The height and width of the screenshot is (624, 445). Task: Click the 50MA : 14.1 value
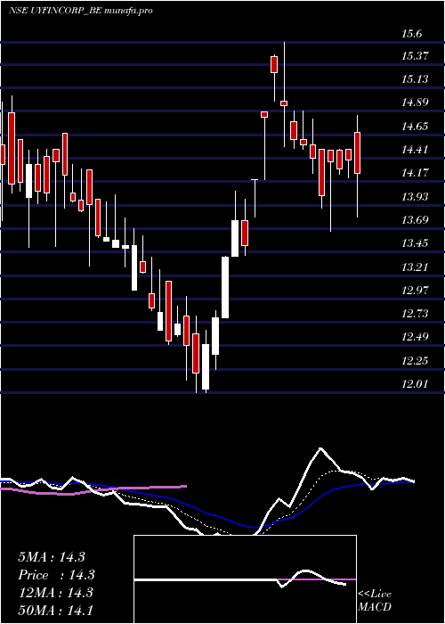coord(55,611)
